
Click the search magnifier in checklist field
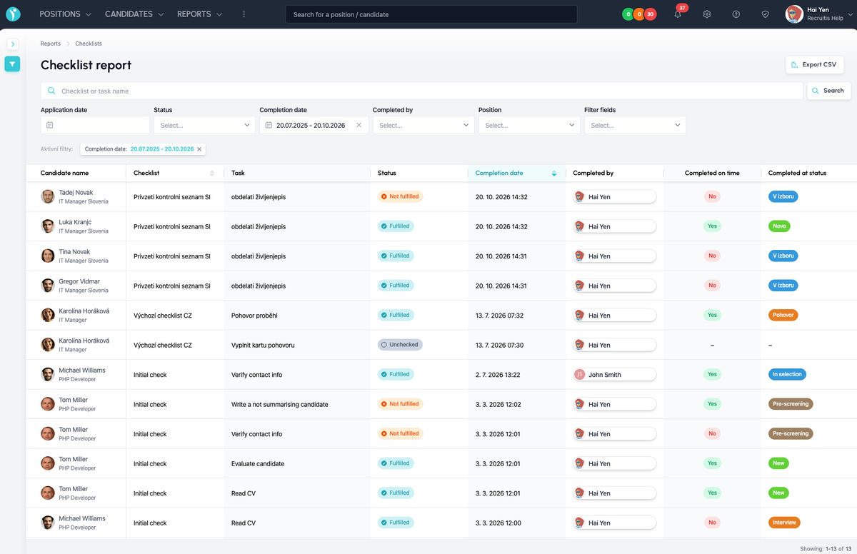tap(51, 91)
